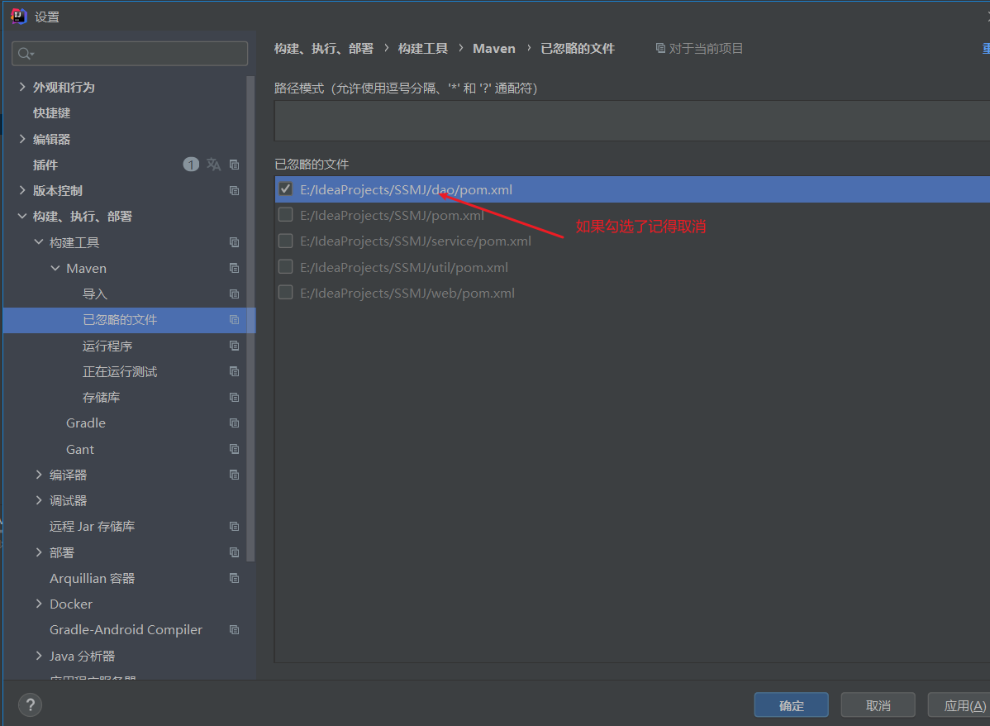Click into the 路径模式 text field
The height and width of the screenshot is (726, 990).
(631, 121)
